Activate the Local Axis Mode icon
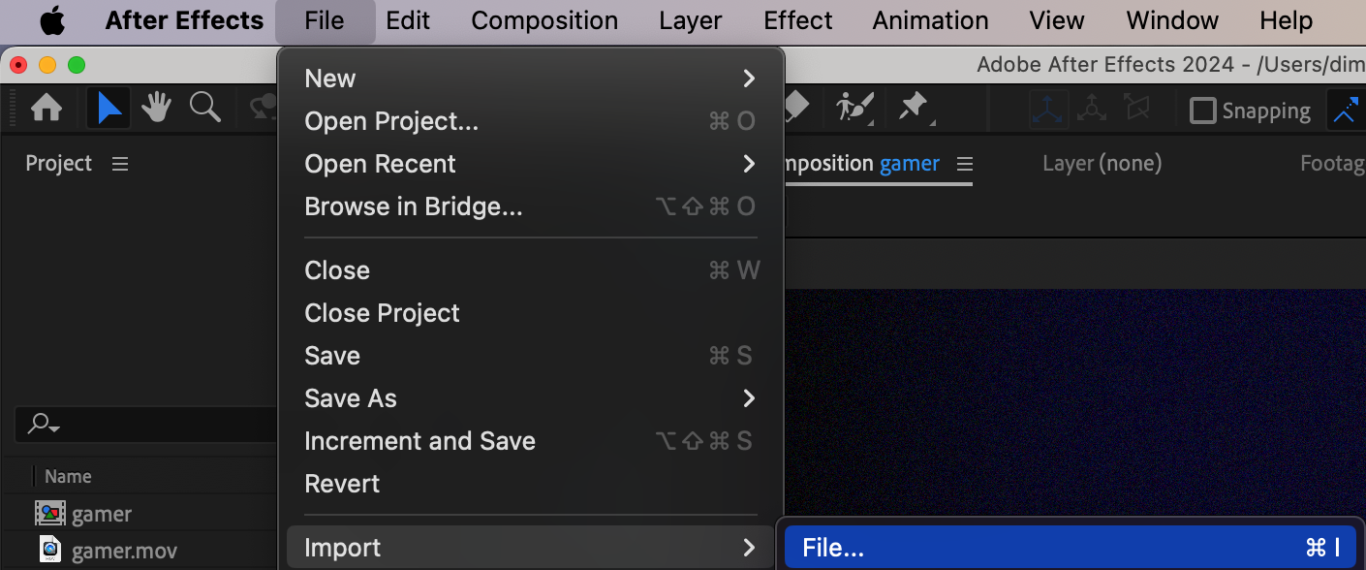 coord(1048,110)
